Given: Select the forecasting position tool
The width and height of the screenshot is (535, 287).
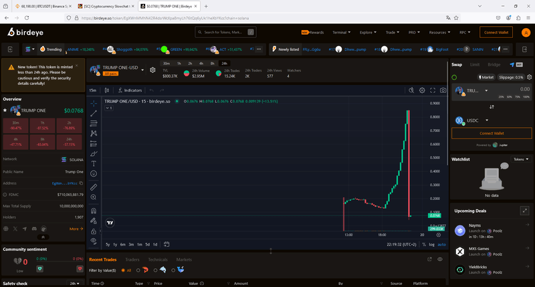Looking at the screenshot, I should tap(94, 144).
